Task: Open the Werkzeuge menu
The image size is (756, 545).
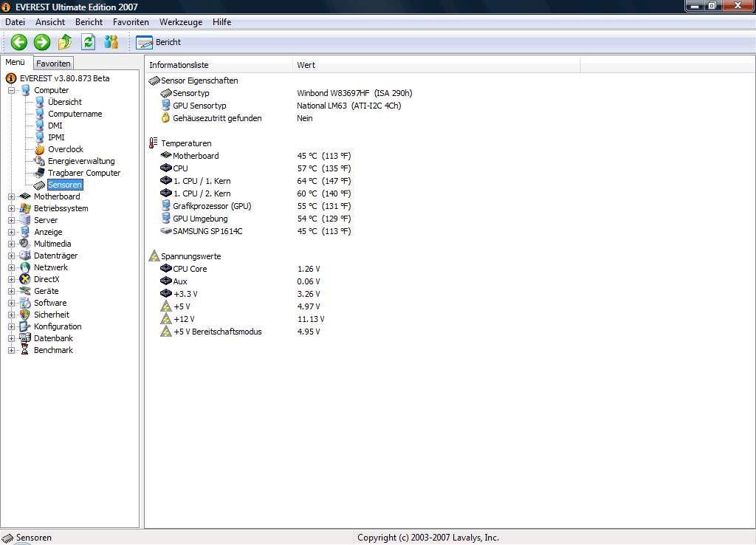Action: (x=181, y=22)
